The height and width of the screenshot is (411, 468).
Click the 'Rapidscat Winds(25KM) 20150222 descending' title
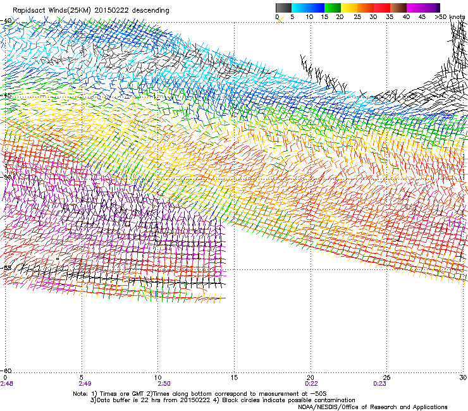point(90,11)
